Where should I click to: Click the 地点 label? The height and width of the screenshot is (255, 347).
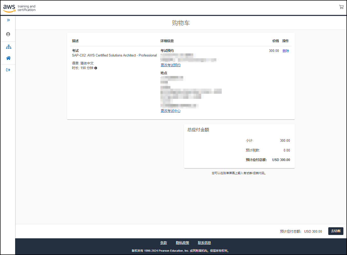pyautogui.click(x=164, y=73)
